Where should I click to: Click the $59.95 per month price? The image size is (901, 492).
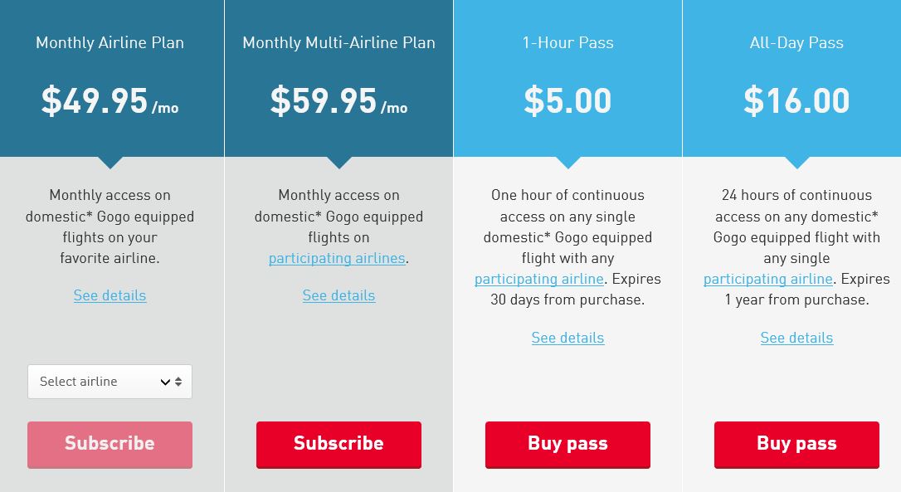coord(338,101)
